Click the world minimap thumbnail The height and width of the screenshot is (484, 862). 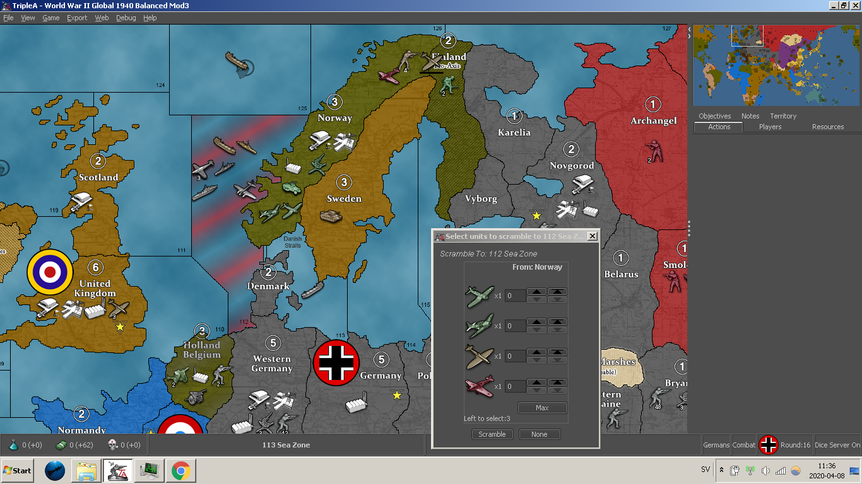click(776, 65)
